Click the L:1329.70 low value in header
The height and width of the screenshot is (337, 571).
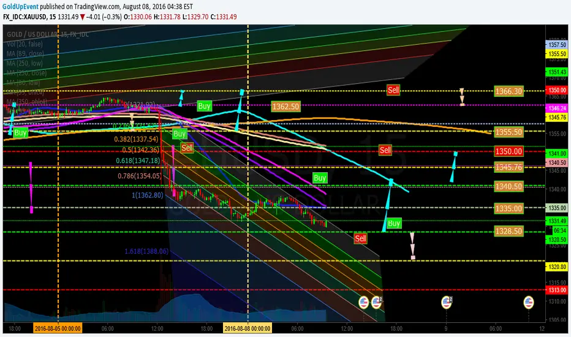coord(196,17)
